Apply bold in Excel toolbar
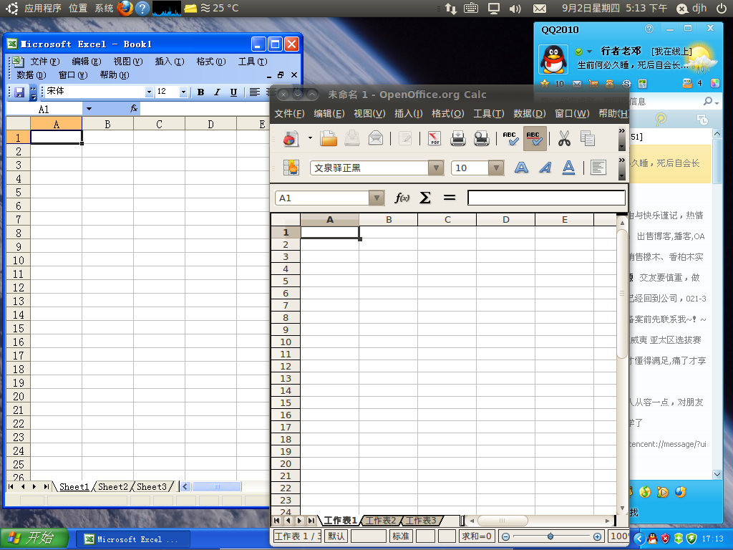Viewport: 733px width, 550px height. coord(200,92)
